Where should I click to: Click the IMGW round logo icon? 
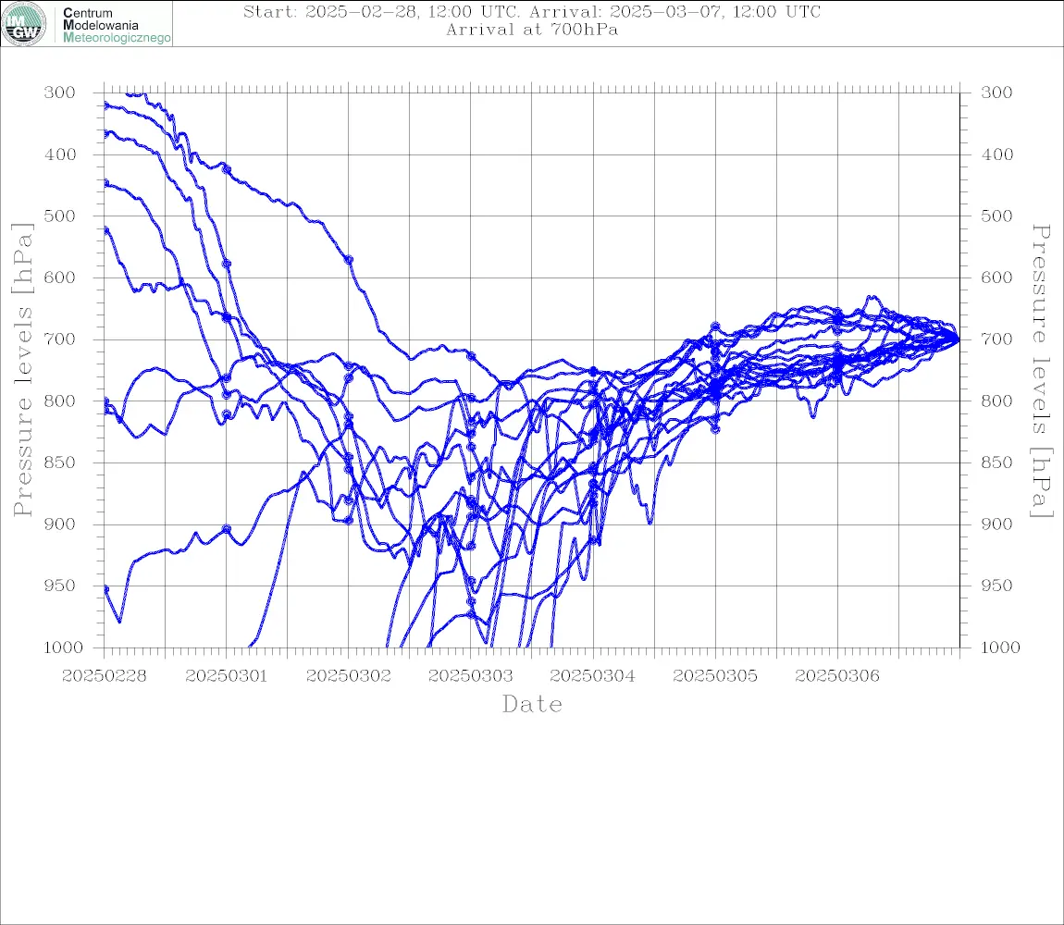click(24, 24)
